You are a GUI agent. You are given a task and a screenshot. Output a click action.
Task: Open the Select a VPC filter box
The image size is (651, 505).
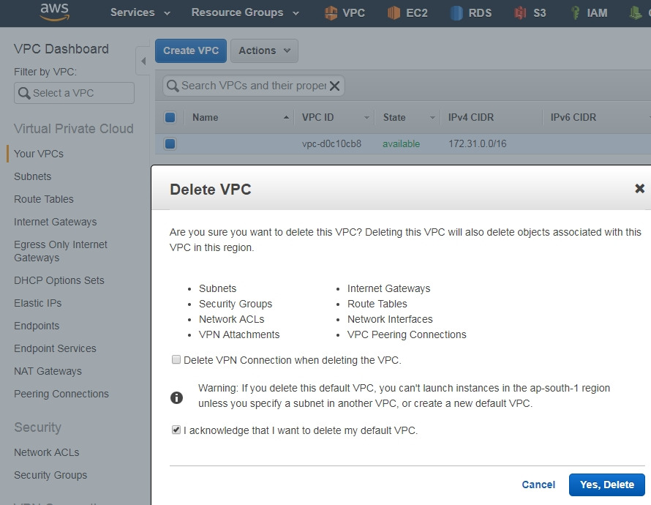[x=74, y=93]
